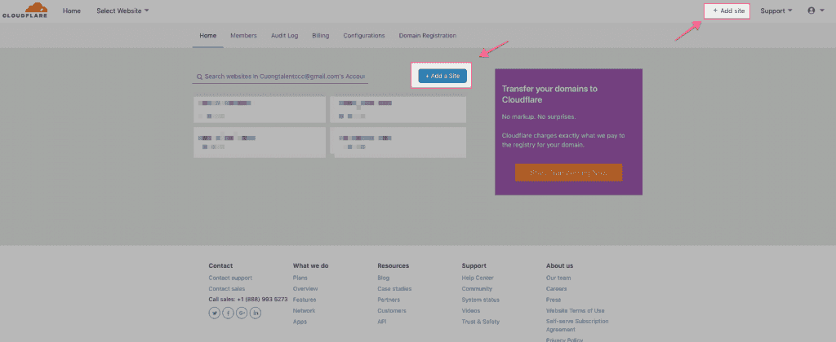Open the user account avatar menu
The height and width of the screenshot is (342, 836).
[816, 10]
